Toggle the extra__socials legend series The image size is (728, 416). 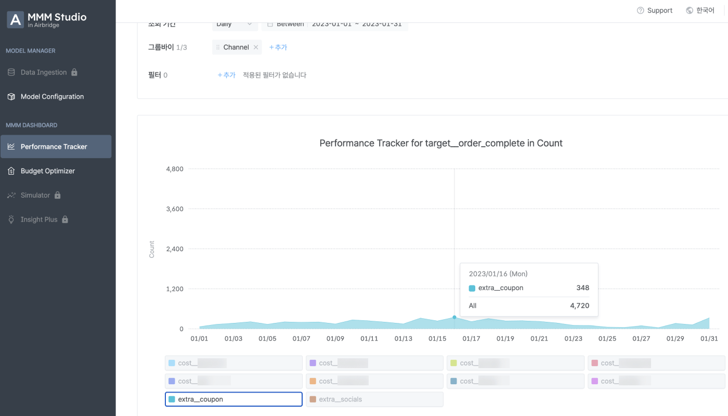pyautogui.click(x=374, y=399)
